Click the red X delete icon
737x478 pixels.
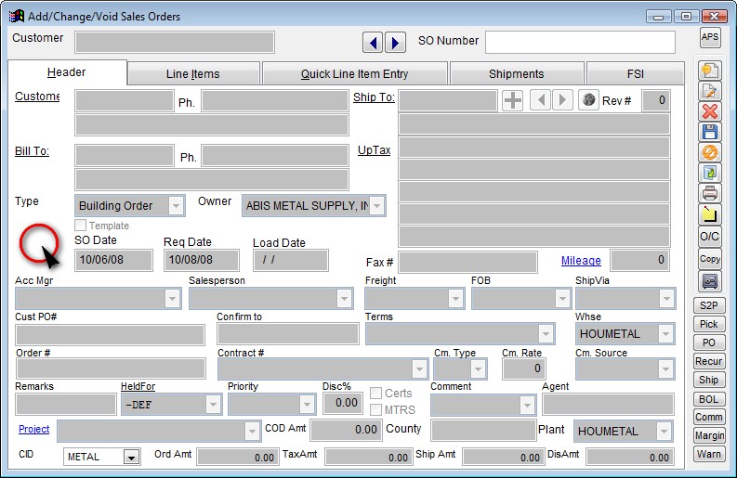click(x=710, y=111)
